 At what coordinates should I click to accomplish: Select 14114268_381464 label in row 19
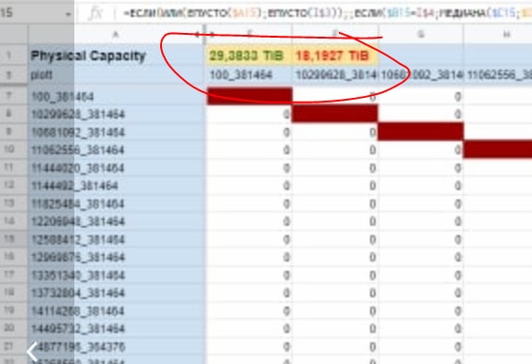coord(117,310)
